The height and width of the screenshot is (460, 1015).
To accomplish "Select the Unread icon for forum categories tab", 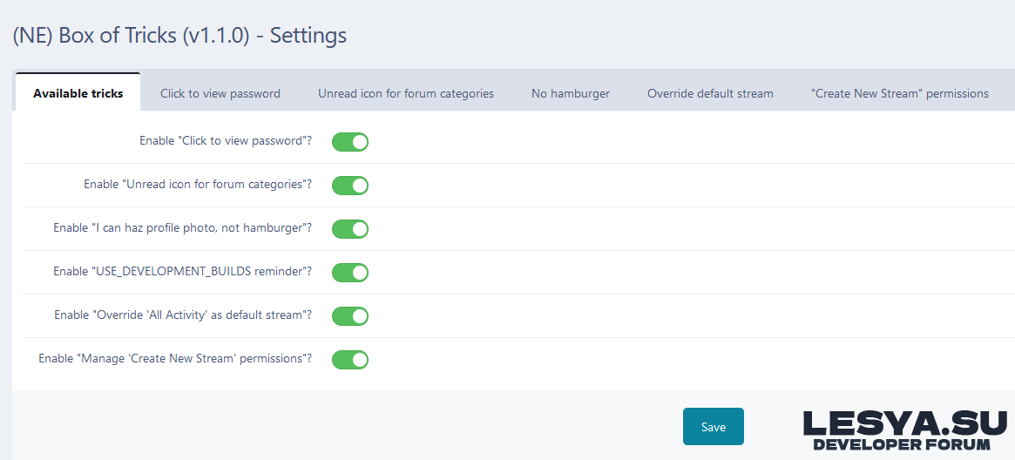I will tap(406, 93).
